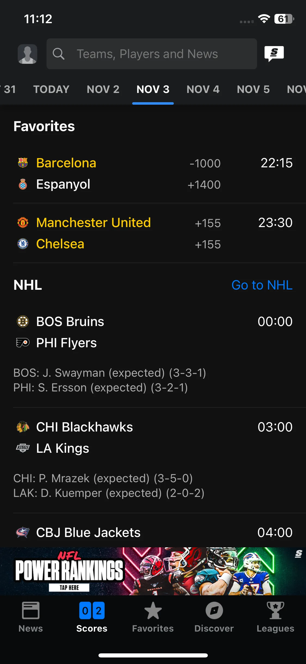
Task: Focus the Teams, Players and News search field
Action: tap(152, 54)
